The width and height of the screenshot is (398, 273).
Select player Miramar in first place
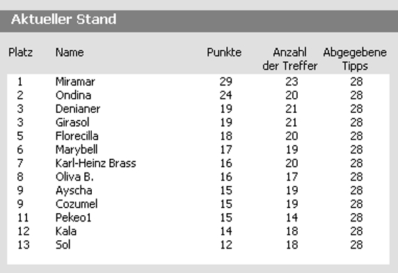pyautogui.click(x=75, y=81)
